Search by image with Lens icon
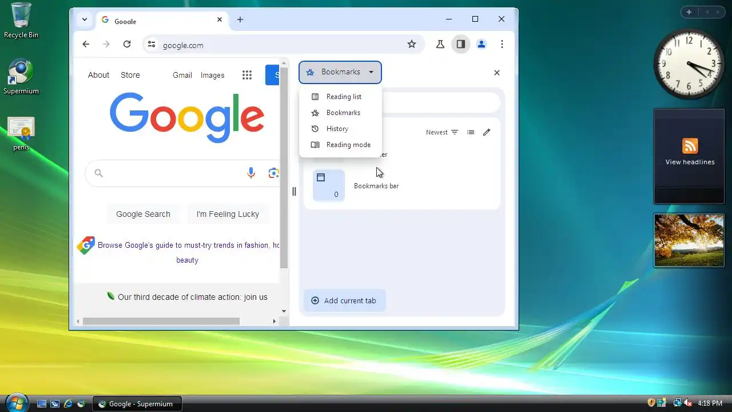This screenshot has height=412, width=732. (273, 173)
